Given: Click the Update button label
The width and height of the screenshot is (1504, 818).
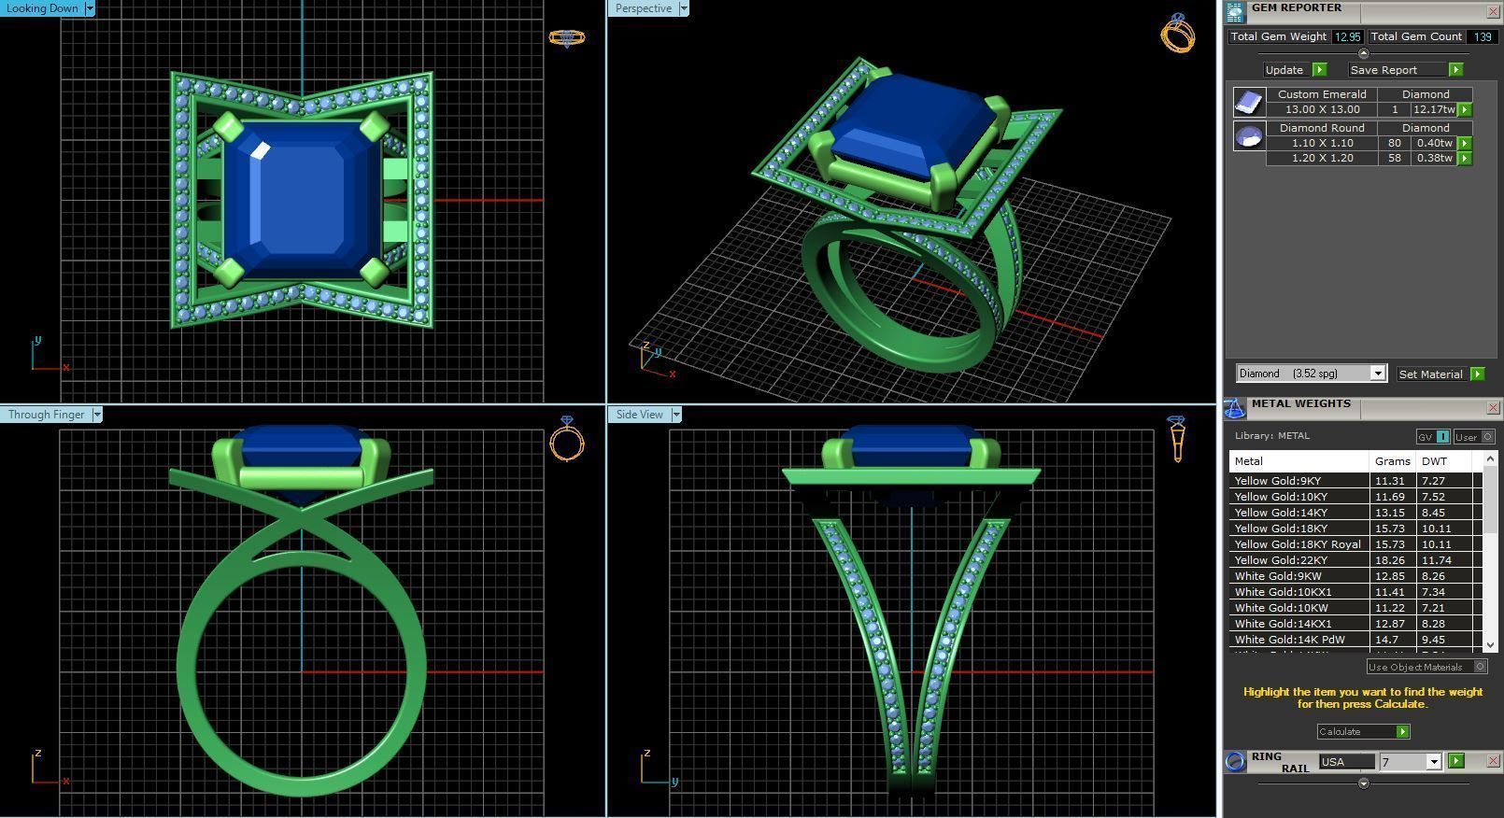Looking at the screenshot, I should coord(1284,70).
